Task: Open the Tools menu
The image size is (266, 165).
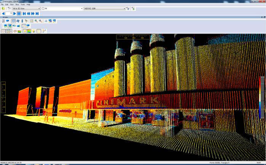Action: tap(23, 5)
